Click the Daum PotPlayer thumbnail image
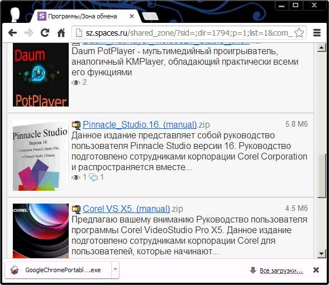The width and height of the screenshot is (329, 285). (41, 75)
